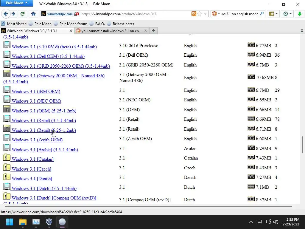Screen dimensions: 305x229
Task: Click floppy icon for Arabic row
Action: [x=7, y=148]
